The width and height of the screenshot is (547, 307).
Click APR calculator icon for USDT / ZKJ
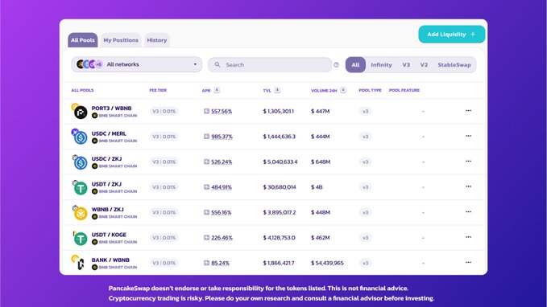coord(206,187)
